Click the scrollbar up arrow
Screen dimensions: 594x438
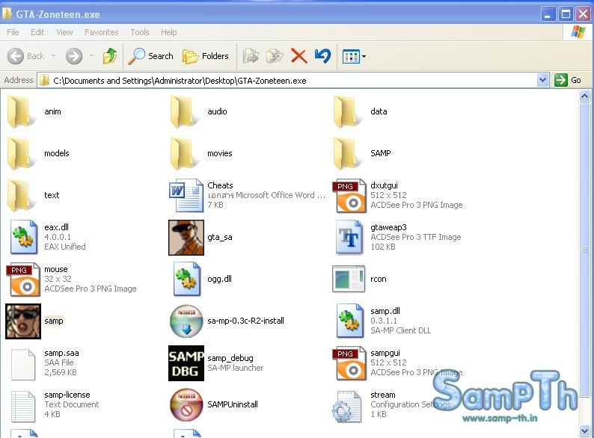(x=584, y=96)
